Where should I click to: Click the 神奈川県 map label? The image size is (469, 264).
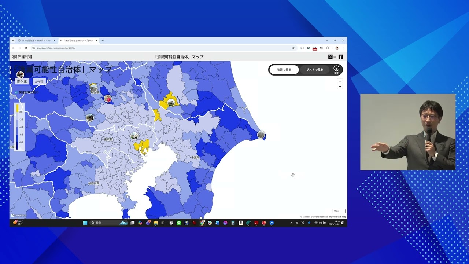(94, 183)
